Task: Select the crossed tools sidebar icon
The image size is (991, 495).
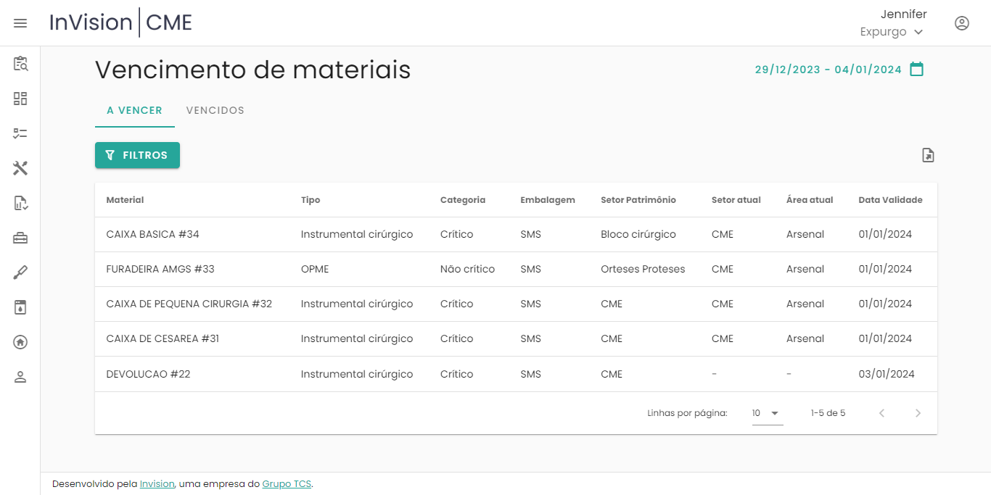Action: pos(20,168)
